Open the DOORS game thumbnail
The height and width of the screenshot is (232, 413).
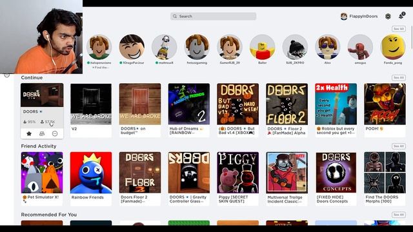42,95
